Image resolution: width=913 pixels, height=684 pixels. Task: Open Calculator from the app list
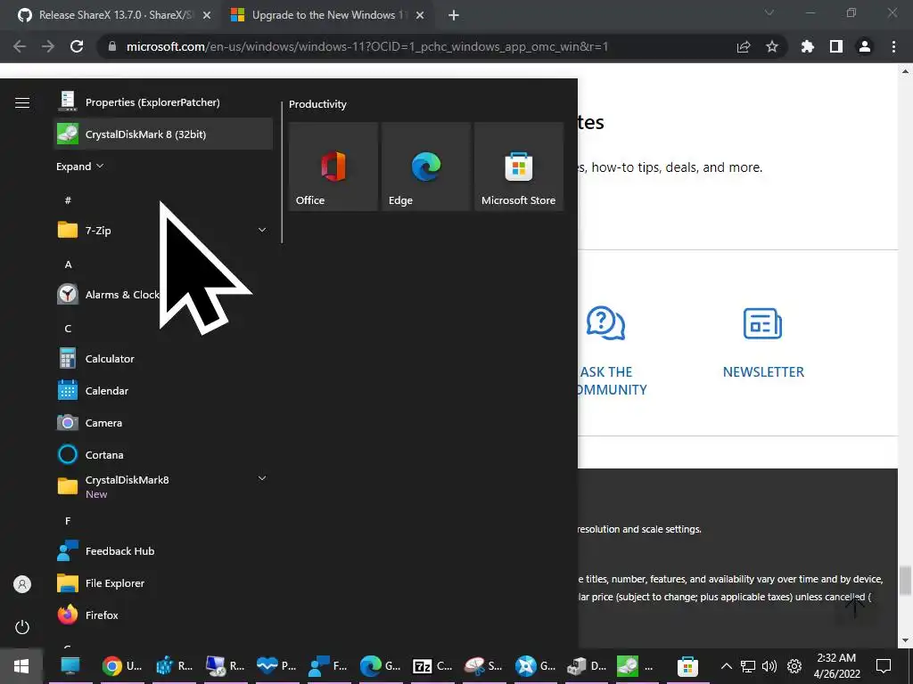(163, 358)
